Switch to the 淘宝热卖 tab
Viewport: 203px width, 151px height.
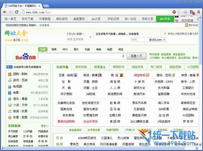(138, 67)
